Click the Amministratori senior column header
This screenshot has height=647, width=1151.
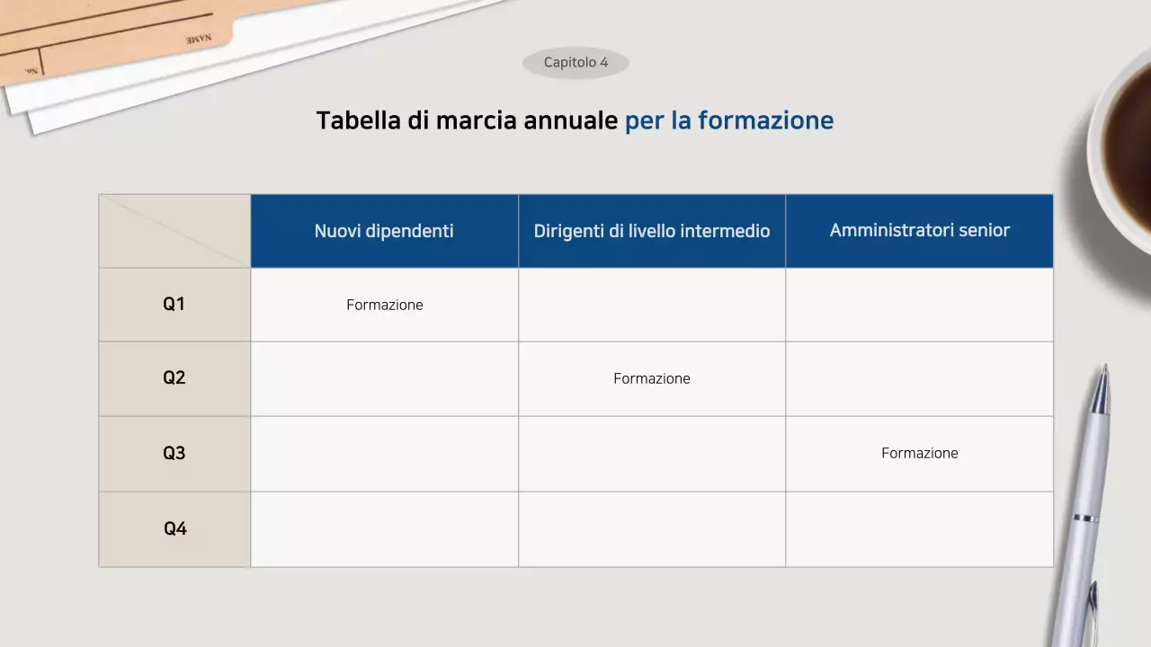pos(919,231)
